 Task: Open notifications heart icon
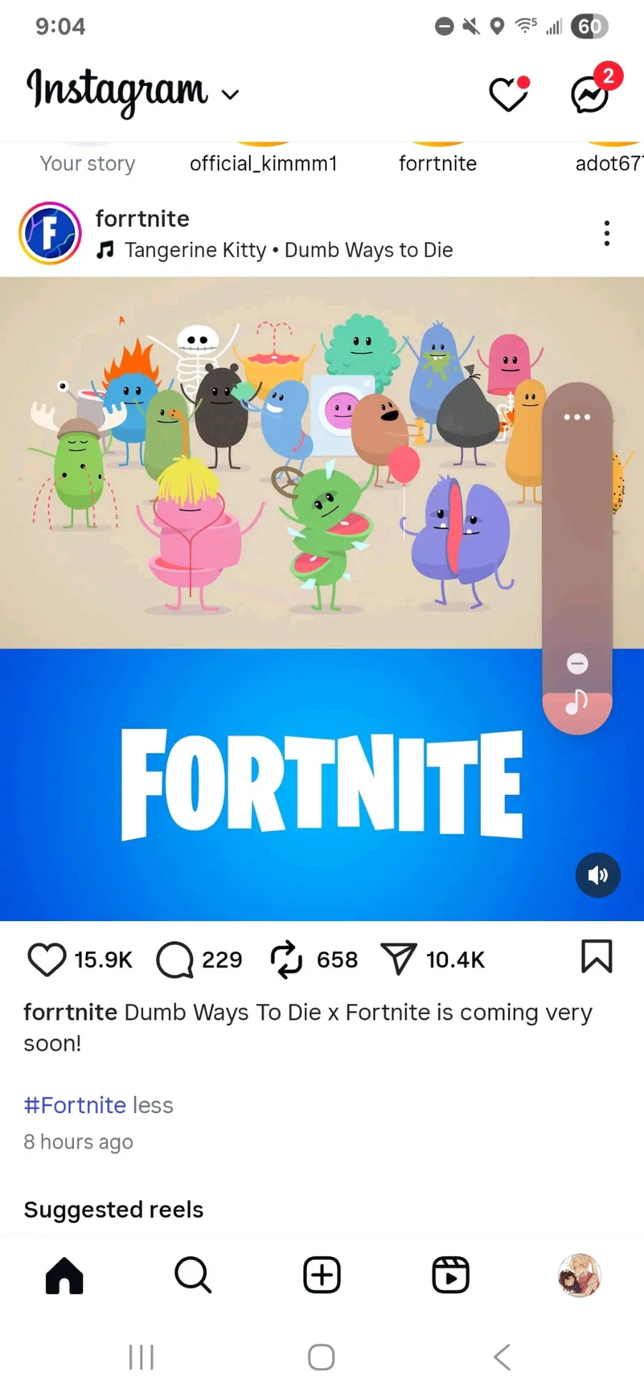509,94
